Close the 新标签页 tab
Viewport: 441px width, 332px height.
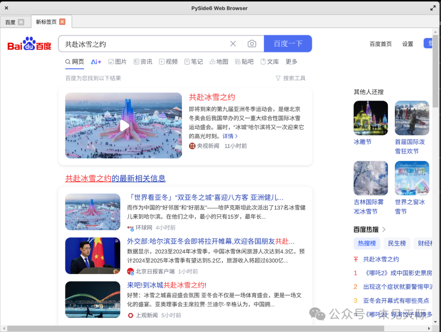[x=62, y=22]
